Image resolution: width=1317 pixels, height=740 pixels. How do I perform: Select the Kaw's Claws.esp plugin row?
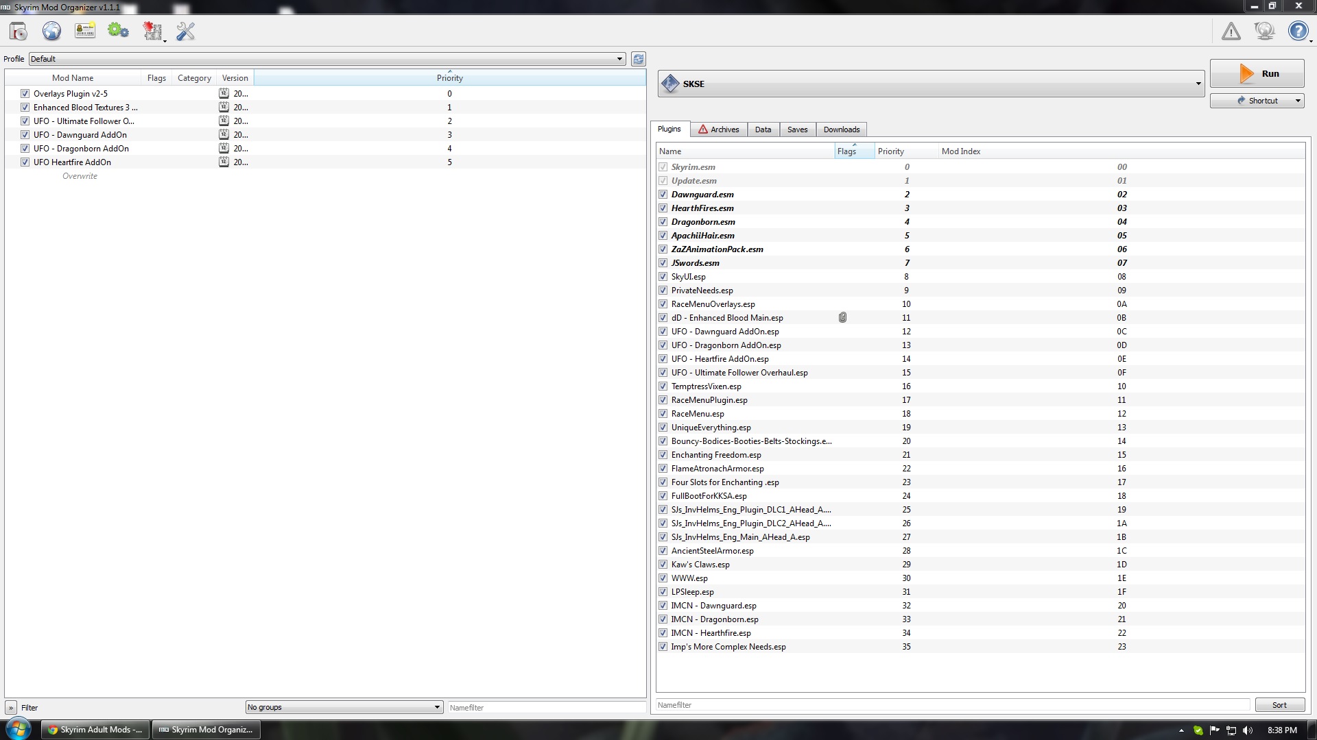click(980, 565)
